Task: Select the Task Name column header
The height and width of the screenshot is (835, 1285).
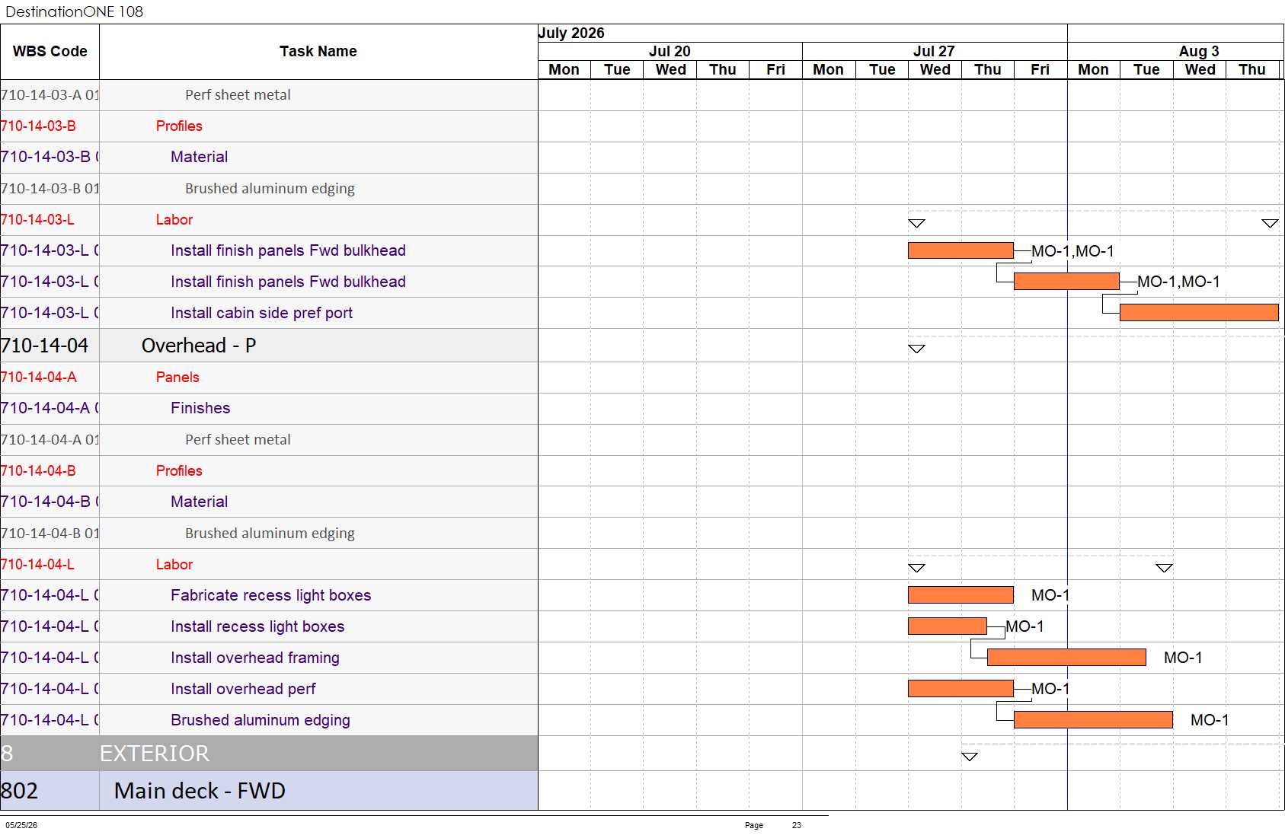Action: (318, 52)
